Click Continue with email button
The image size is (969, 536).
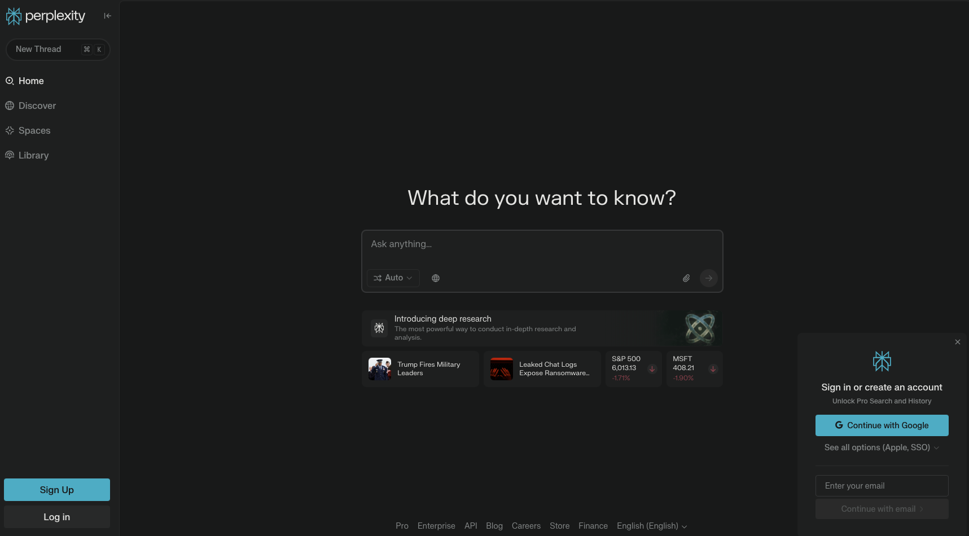(x=882, y=509)
